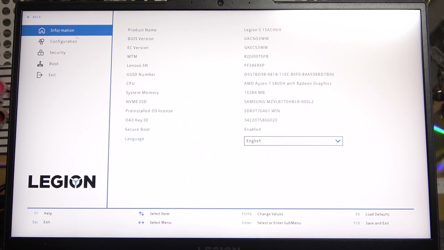
Task: Click the back arrow icon
Action: tap(28, 17)
